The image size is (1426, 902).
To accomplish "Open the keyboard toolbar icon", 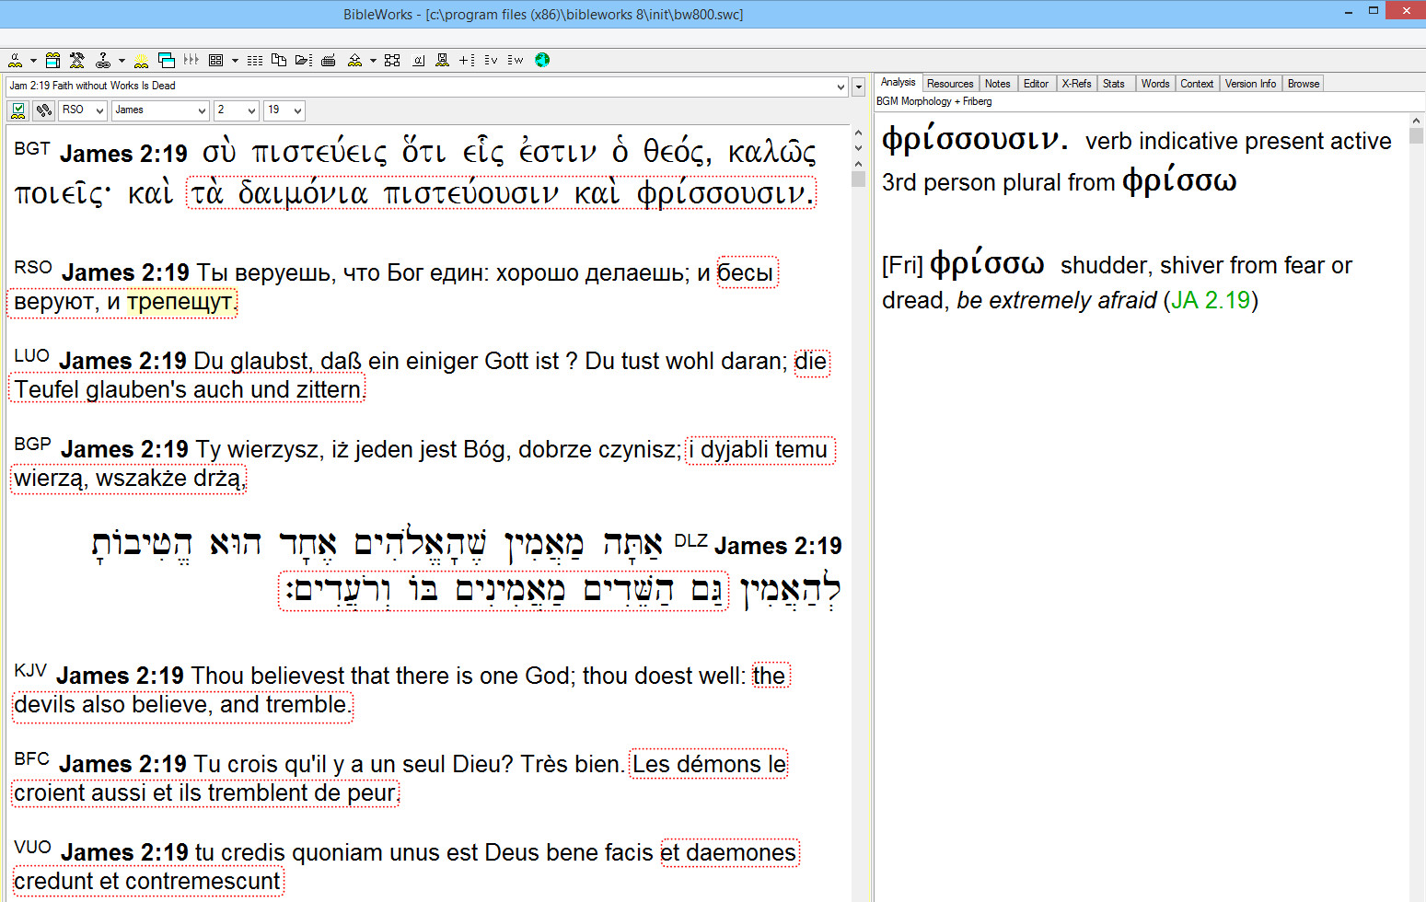I will click(329, 60).
